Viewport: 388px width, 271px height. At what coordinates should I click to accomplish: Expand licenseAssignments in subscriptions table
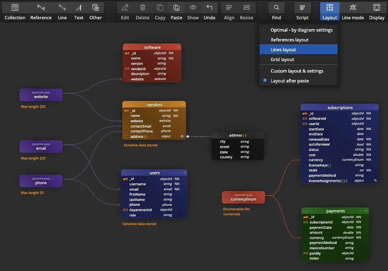[x=375, y=180]
